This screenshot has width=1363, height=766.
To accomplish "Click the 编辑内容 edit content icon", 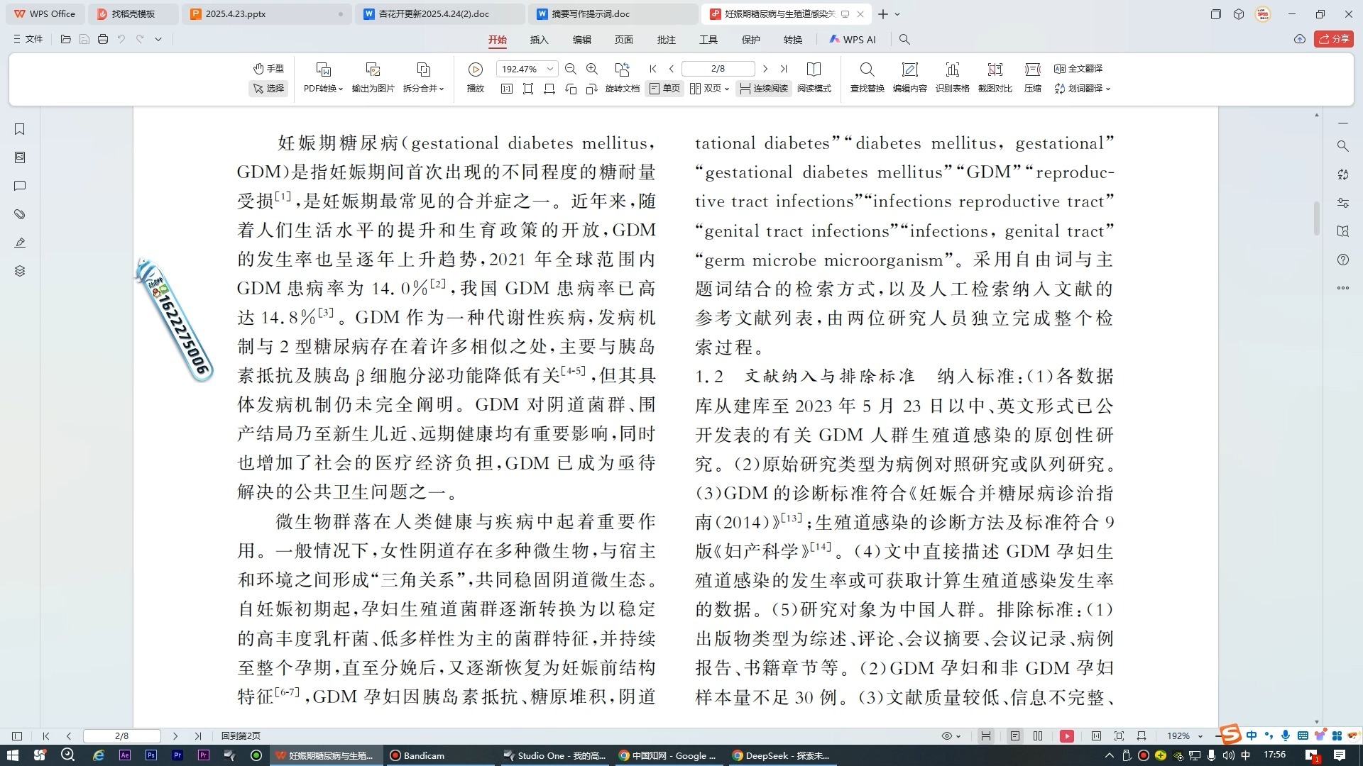I will [x=909, y=77].
